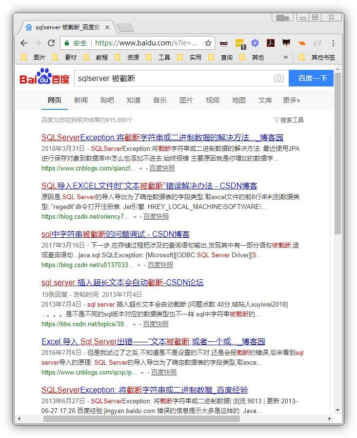Open sql server 插入超长文本 CSDN论坛 result
357x438 pixels.
[122, 282]
